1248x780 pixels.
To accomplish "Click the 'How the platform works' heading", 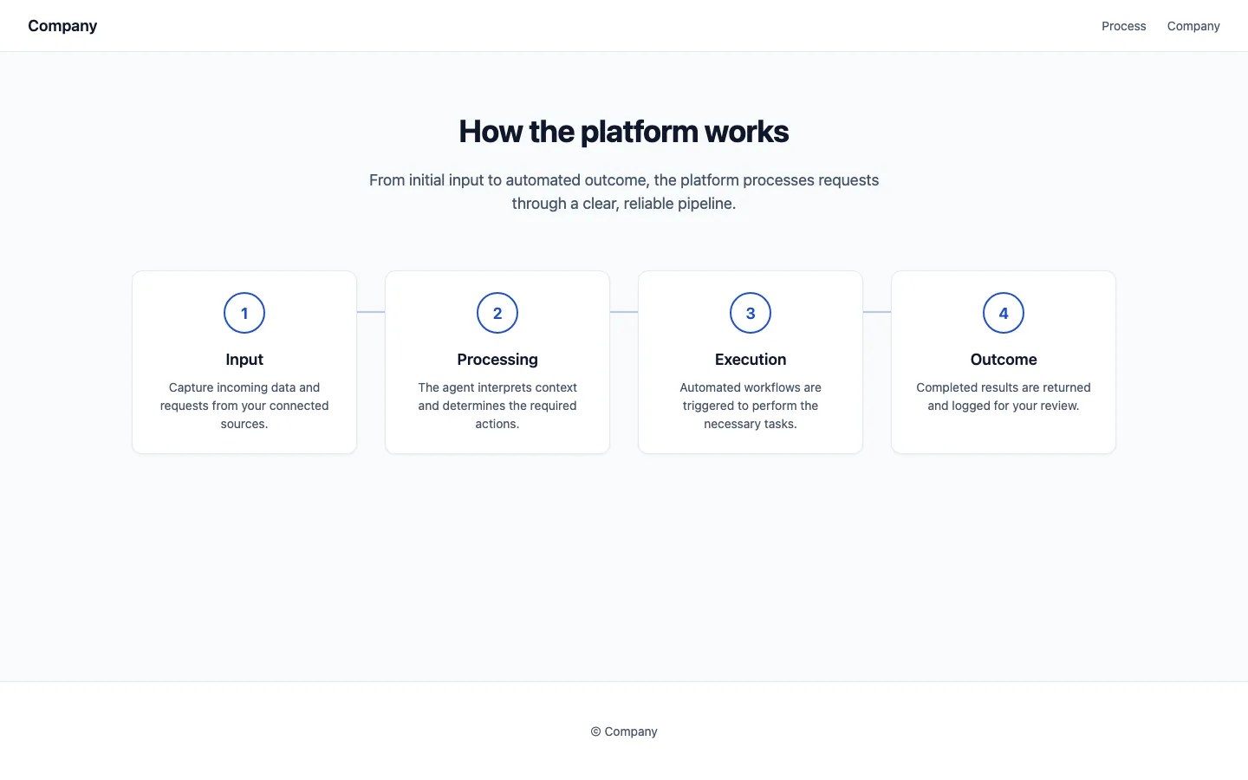I will point(624,132).
